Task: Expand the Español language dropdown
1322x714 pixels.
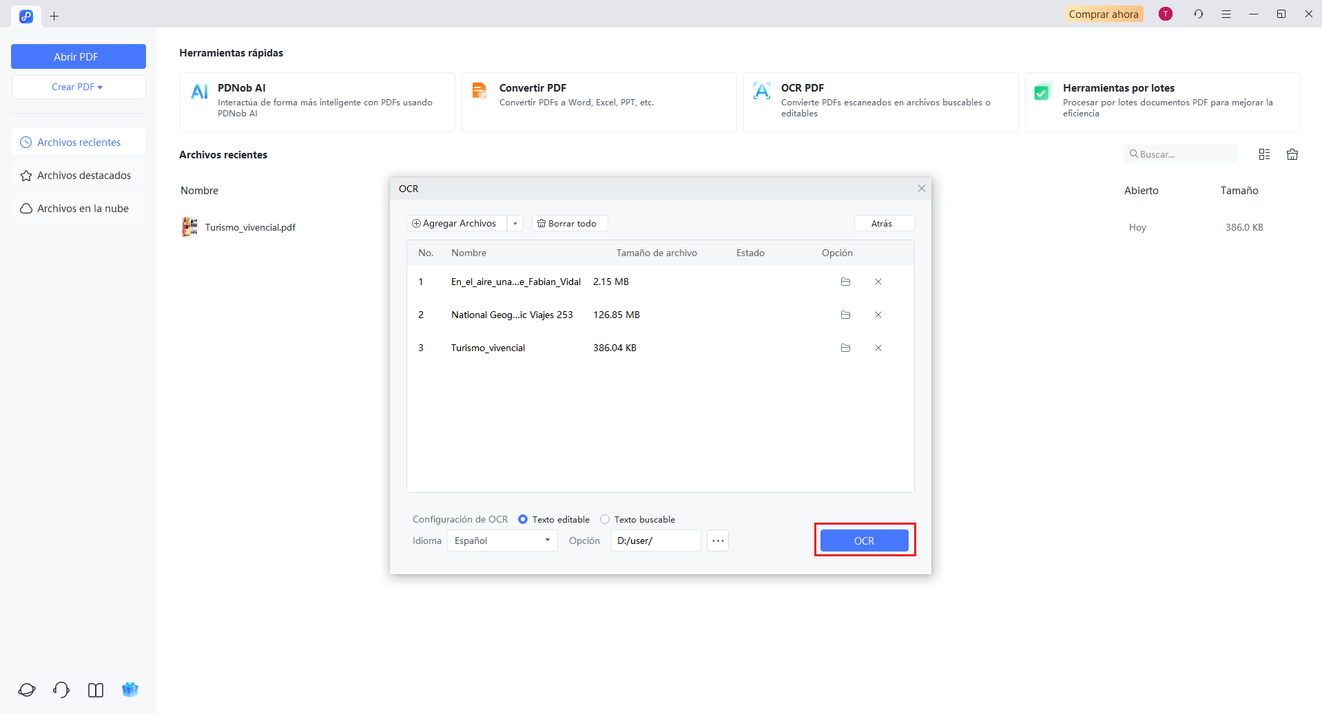Action: 502,540
